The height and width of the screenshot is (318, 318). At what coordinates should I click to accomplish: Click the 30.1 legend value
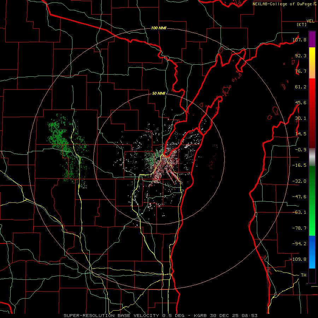pyautogui.click(x=301, y=118)
